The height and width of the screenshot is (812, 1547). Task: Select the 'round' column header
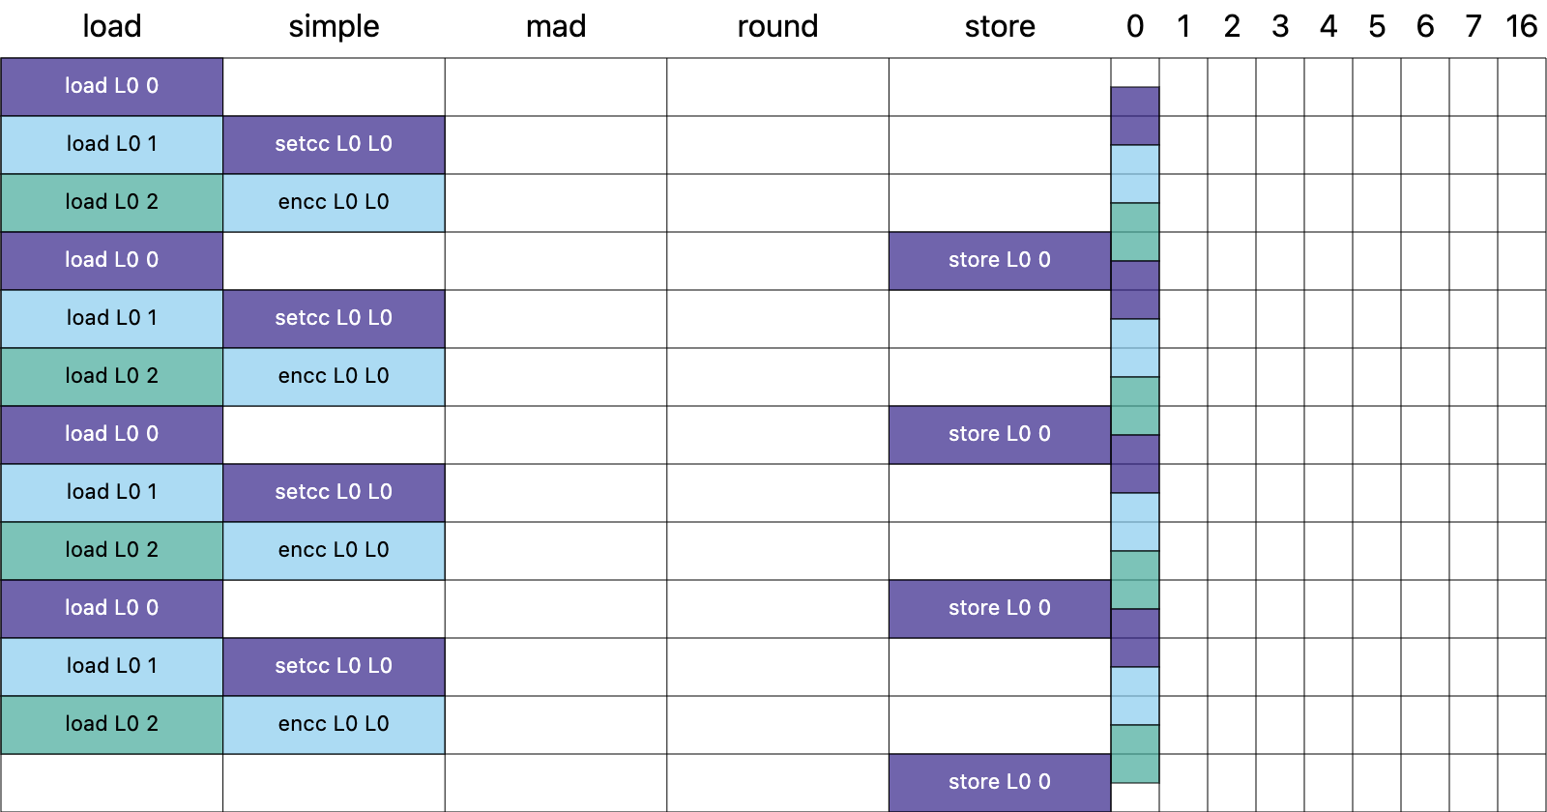coord(777,26)
